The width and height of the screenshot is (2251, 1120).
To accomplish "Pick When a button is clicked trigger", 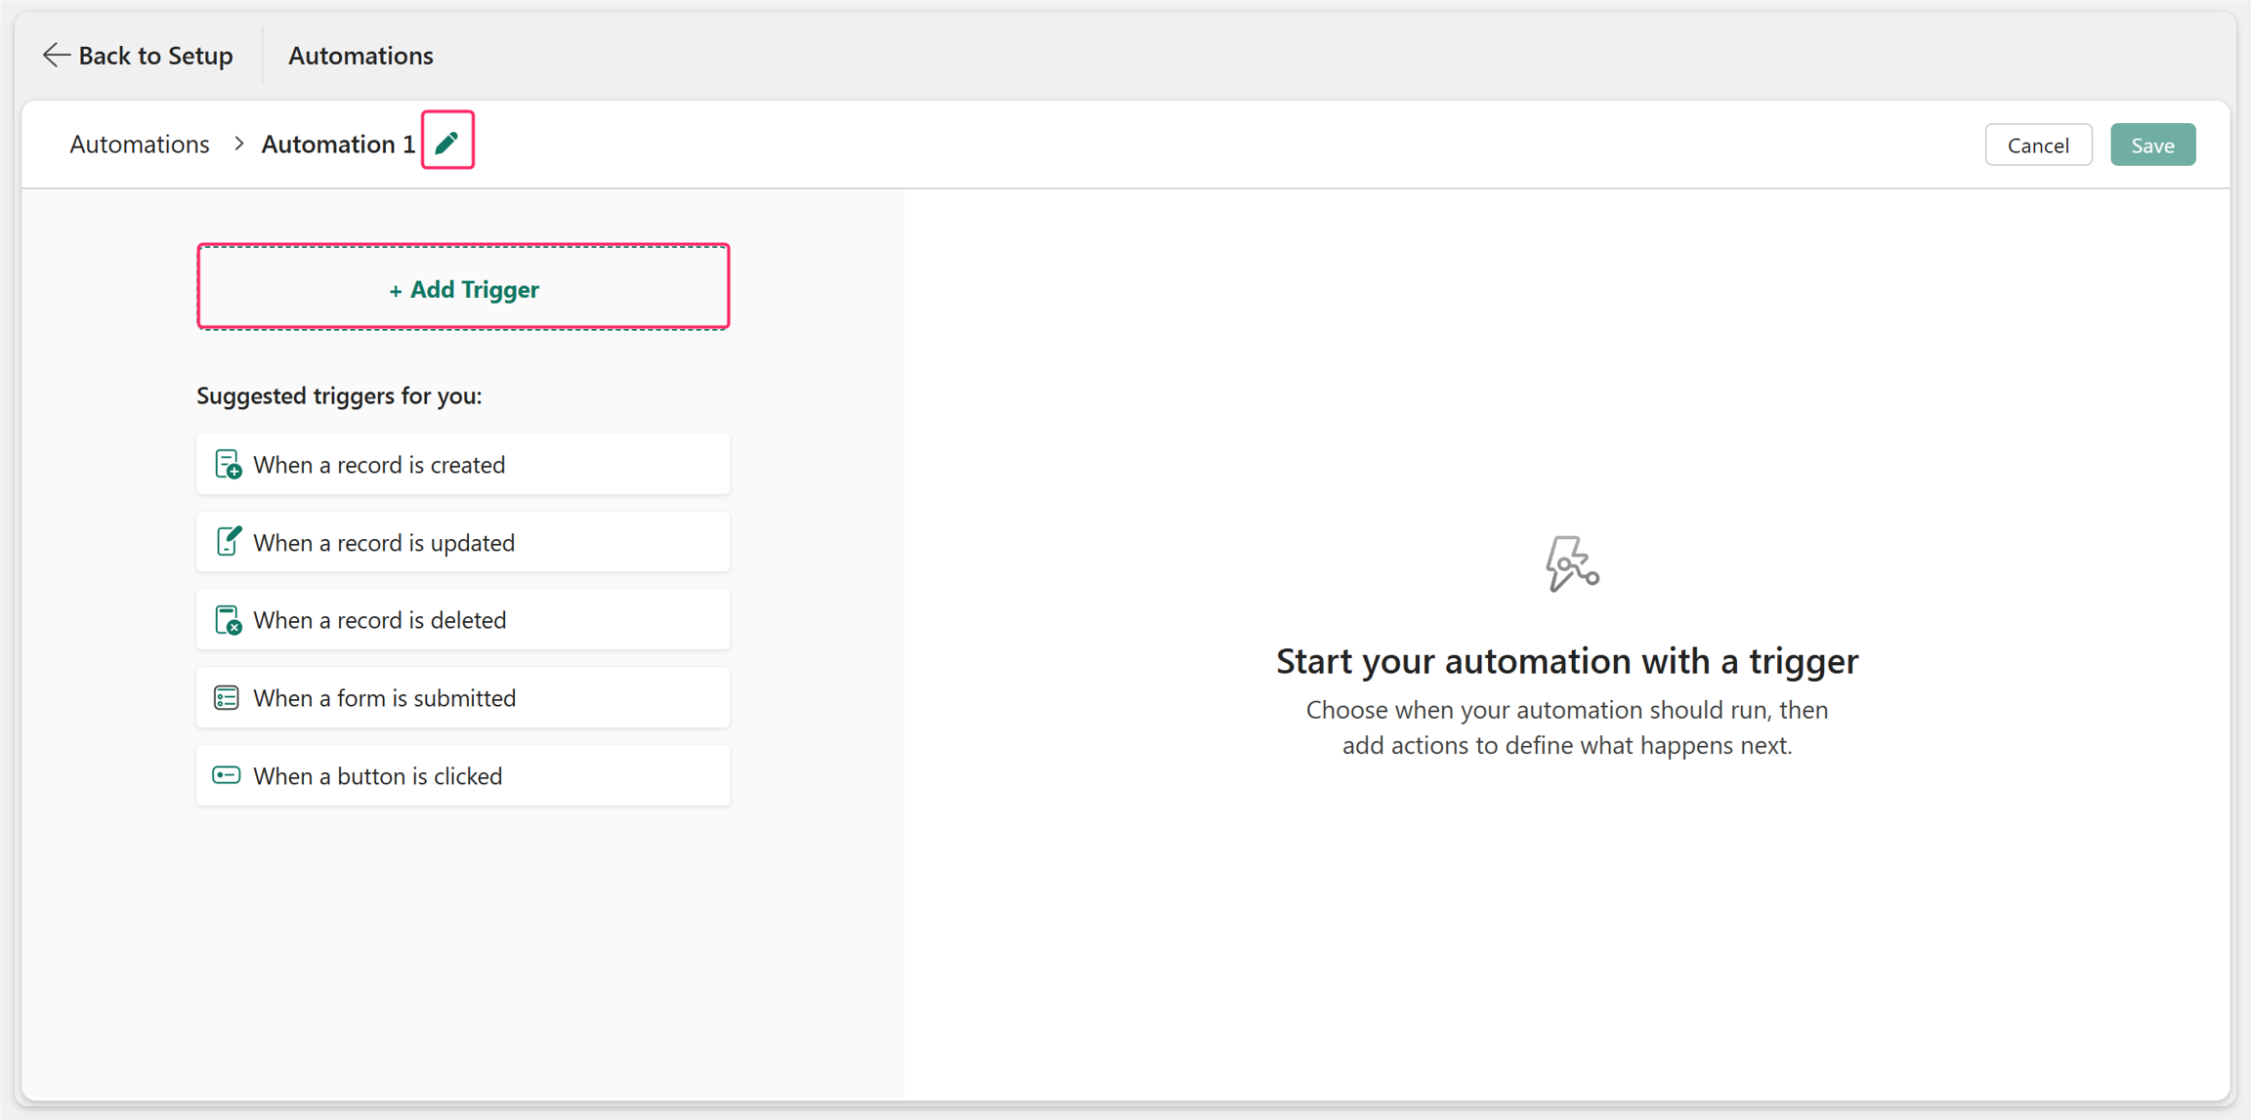I will [463, 775].
